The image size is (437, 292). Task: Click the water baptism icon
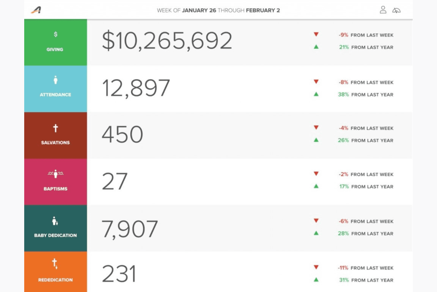(x=56, y=174)
